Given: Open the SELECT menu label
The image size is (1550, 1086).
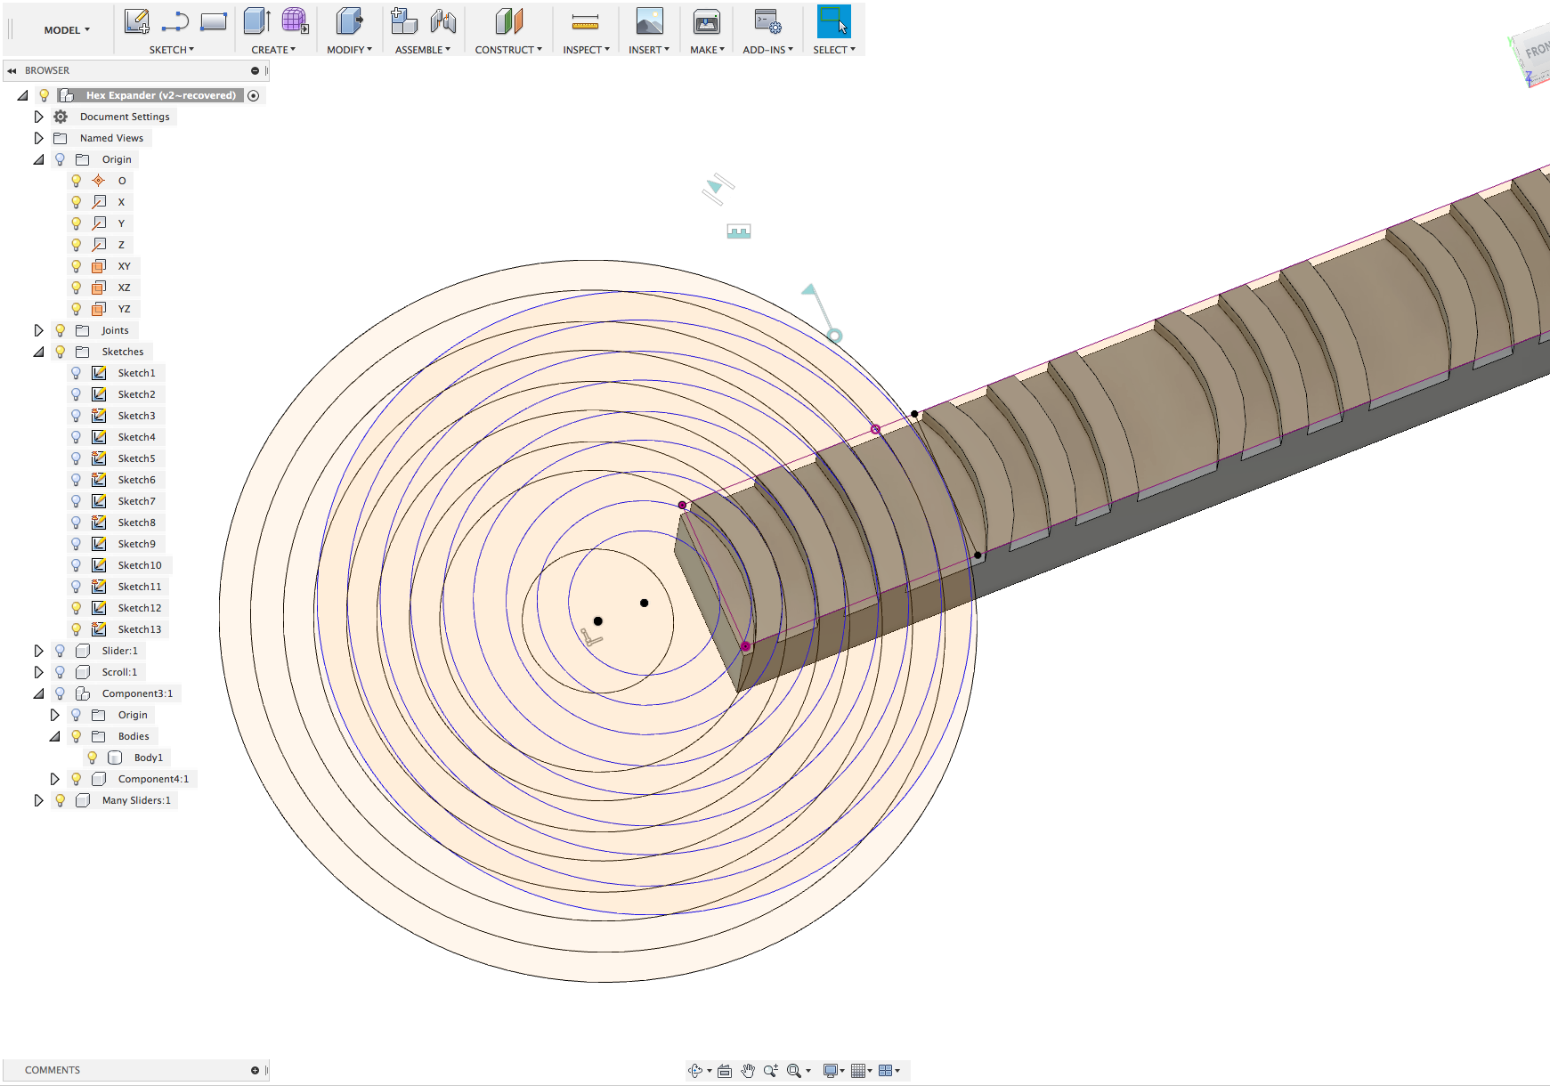Looking at the screenshot, I should [x=834, y=50].
